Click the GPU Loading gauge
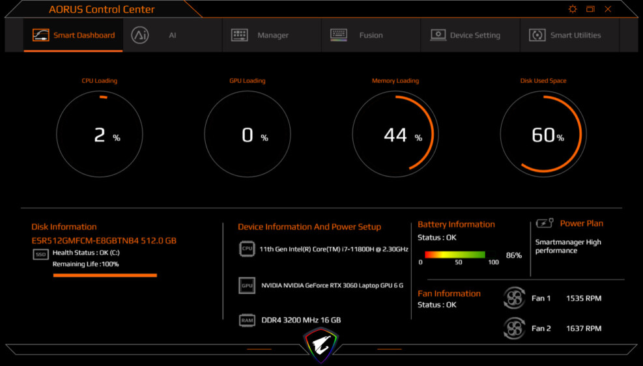This screenshot has width=643, height=366. click(x=248, y=134)
